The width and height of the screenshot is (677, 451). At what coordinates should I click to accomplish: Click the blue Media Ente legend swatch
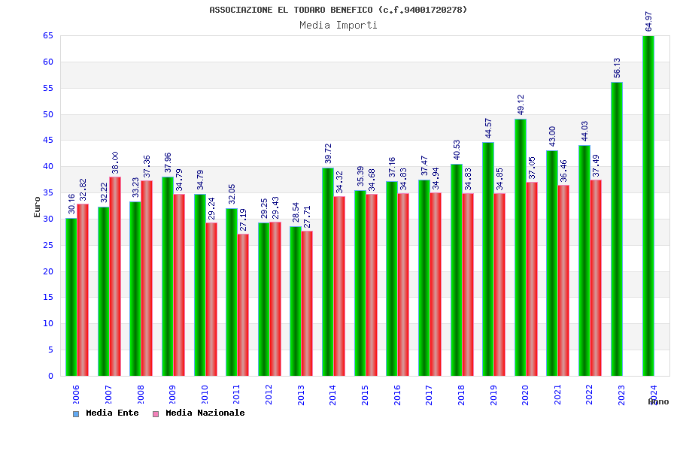pos(76,414)
